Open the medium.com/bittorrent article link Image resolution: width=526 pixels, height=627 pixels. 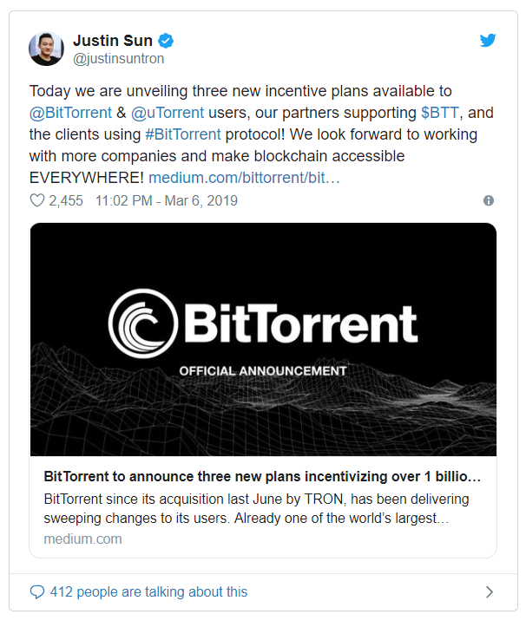[244, 178]
